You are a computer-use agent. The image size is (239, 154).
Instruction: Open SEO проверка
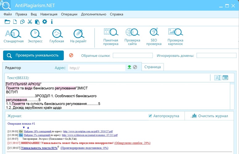pos(154,37)
